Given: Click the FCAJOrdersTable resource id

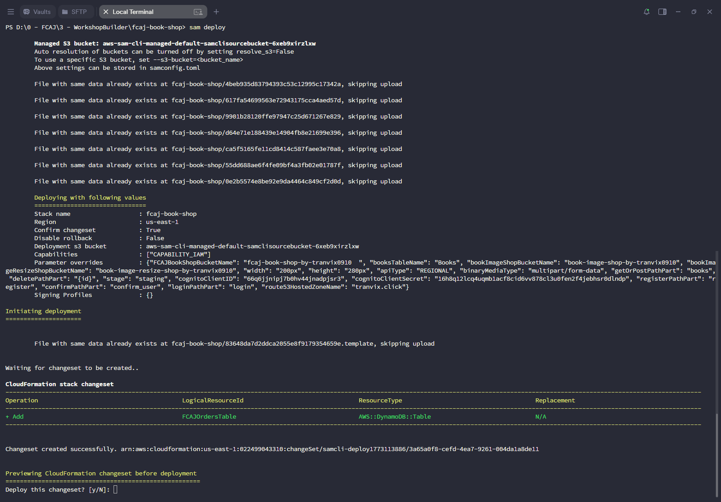Looking at the screenshot, I should [x=209, y=416].
